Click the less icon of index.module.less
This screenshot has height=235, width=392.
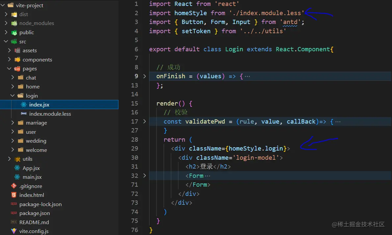click(24, 114)
